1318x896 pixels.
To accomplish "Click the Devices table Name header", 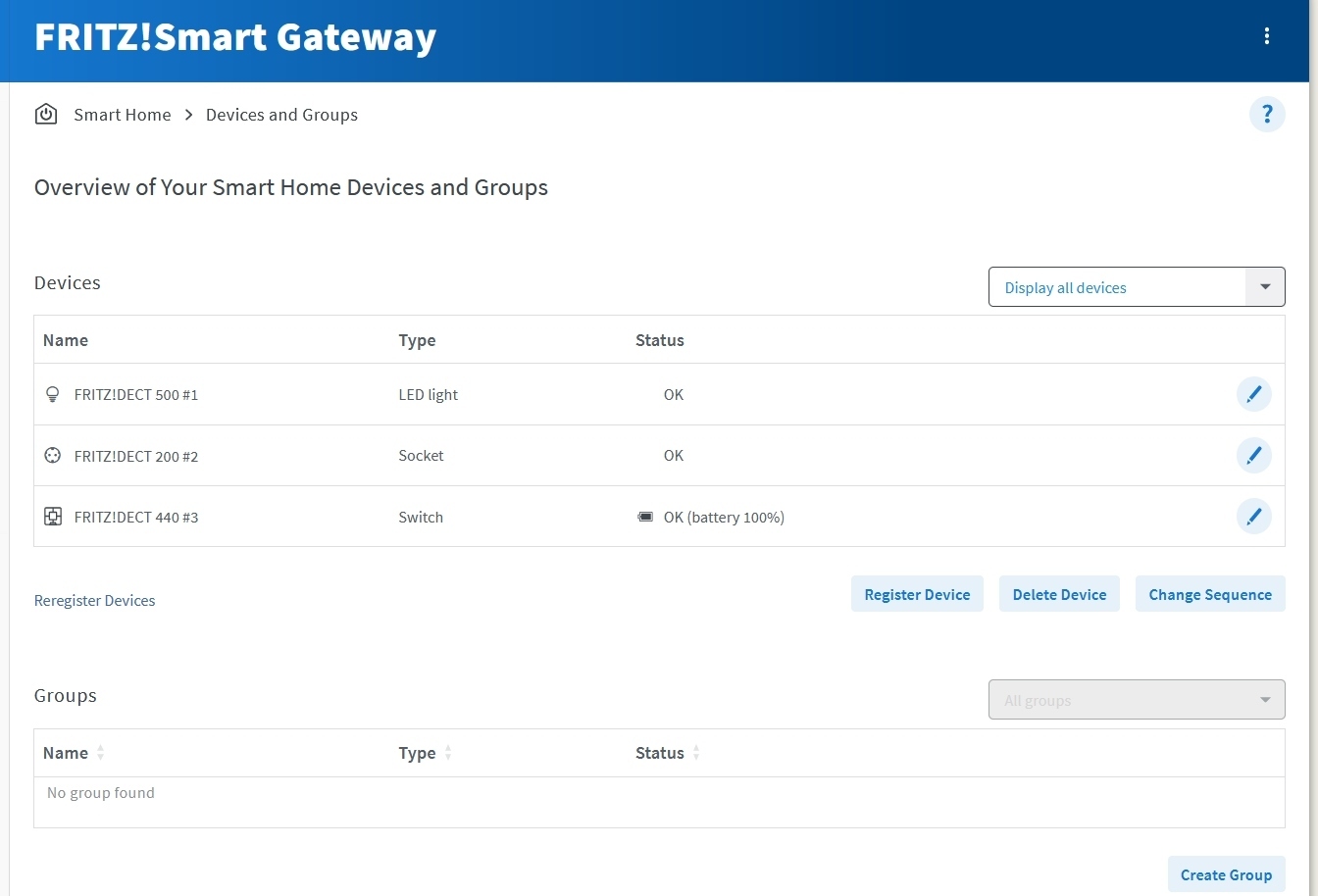I will 66,340.
